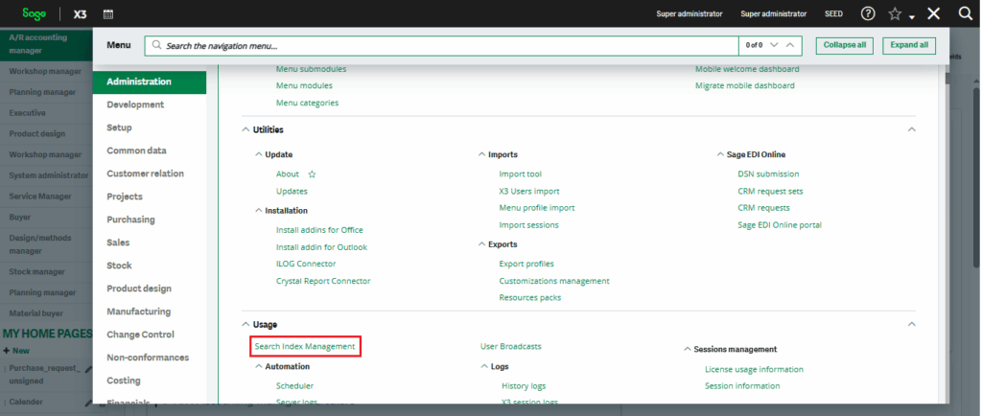Click the favorites star icon in the header

point(895,13)
